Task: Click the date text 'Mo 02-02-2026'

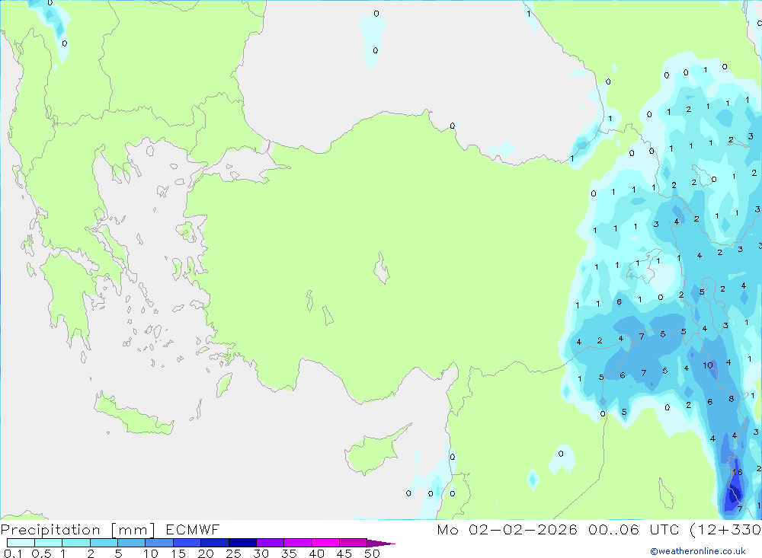Action: [507, 530]
